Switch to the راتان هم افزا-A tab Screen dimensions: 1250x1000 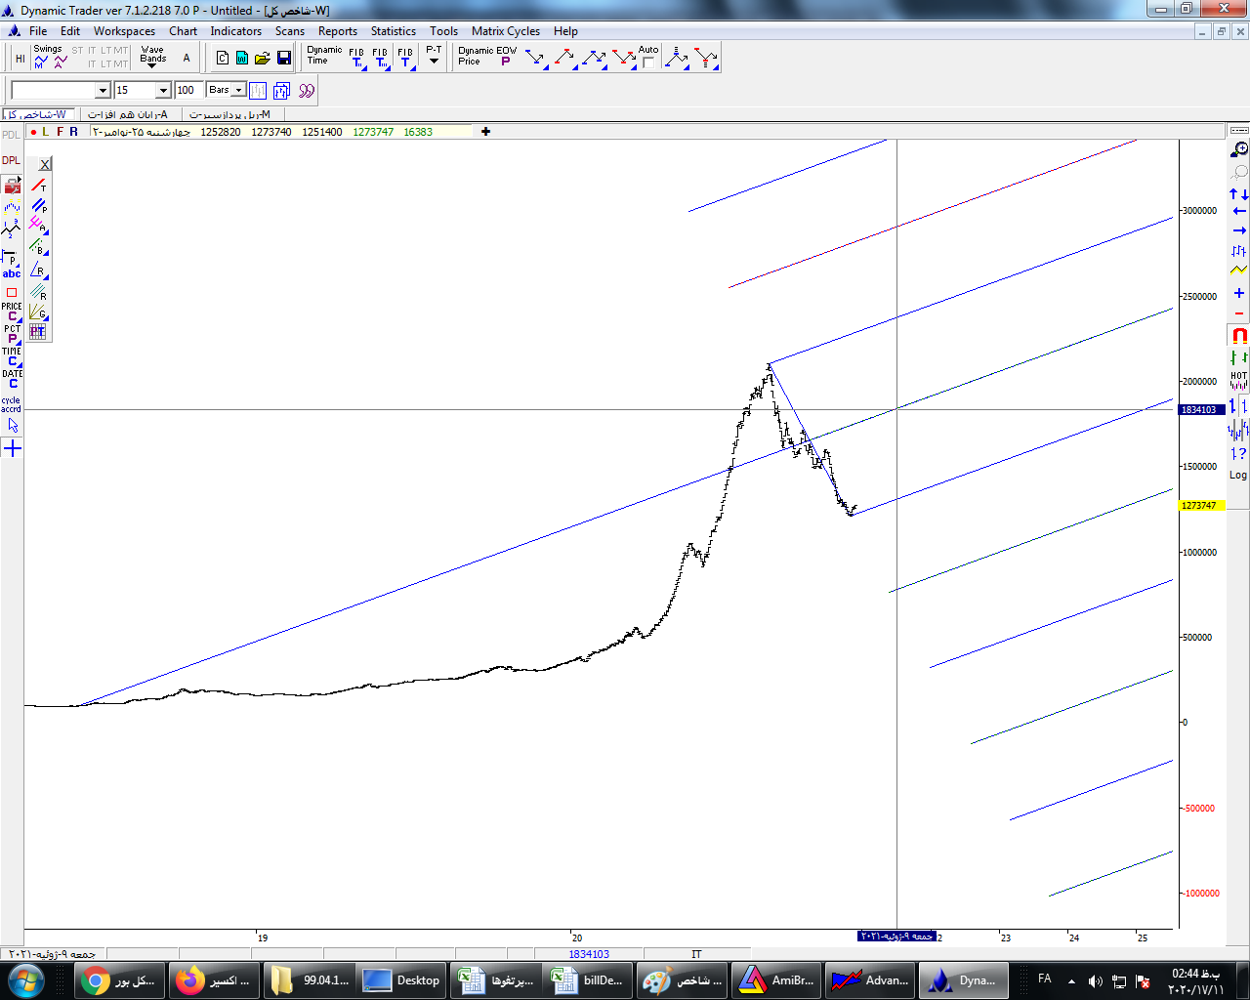coord(129,114)
